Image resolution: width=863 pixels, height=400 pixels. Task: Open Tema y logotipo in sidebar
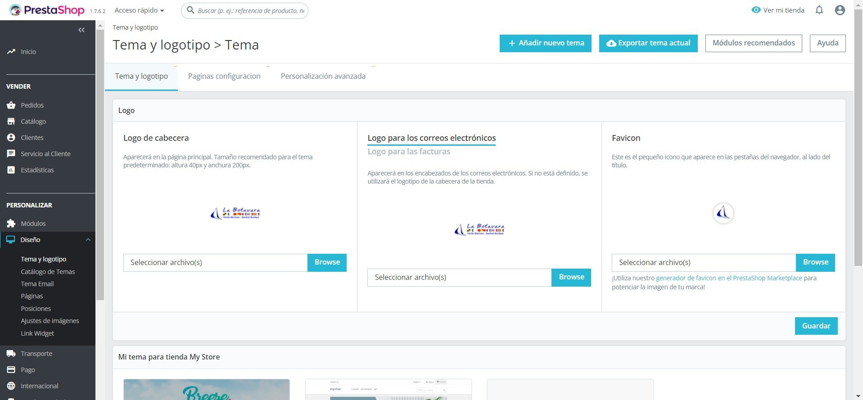click(x=44, y=259)
